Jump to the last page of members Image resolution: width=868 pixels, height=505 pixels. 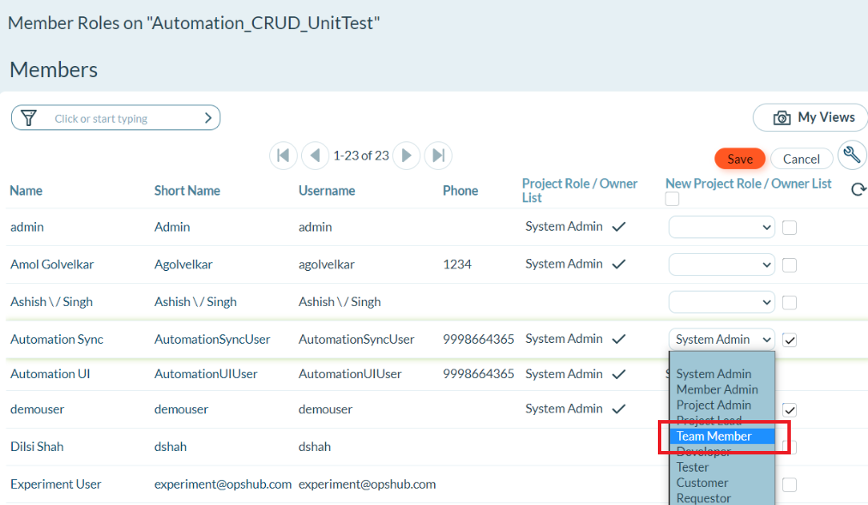point(438,155)
